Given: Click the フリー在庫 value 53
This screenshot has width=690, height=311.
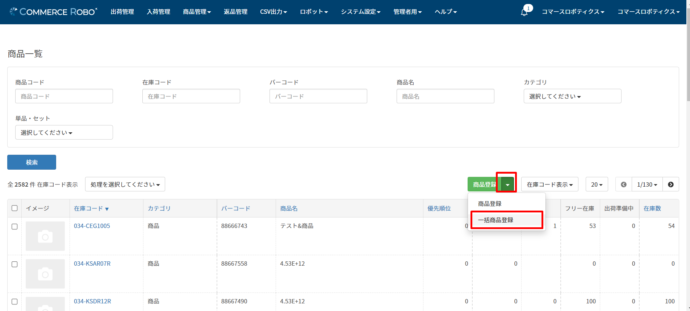Looking at the screenshot, I should 592,226.
